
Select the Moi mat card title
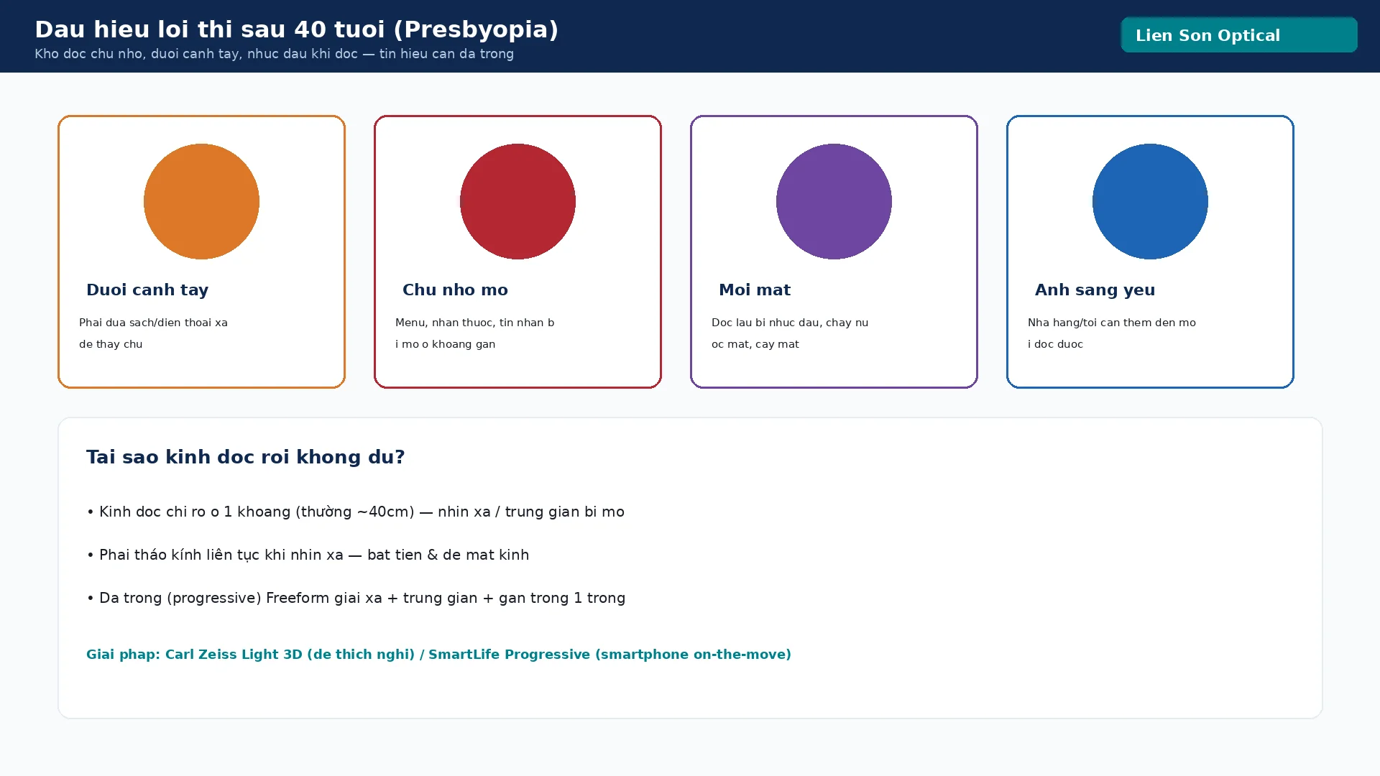(x=755, y=290)
